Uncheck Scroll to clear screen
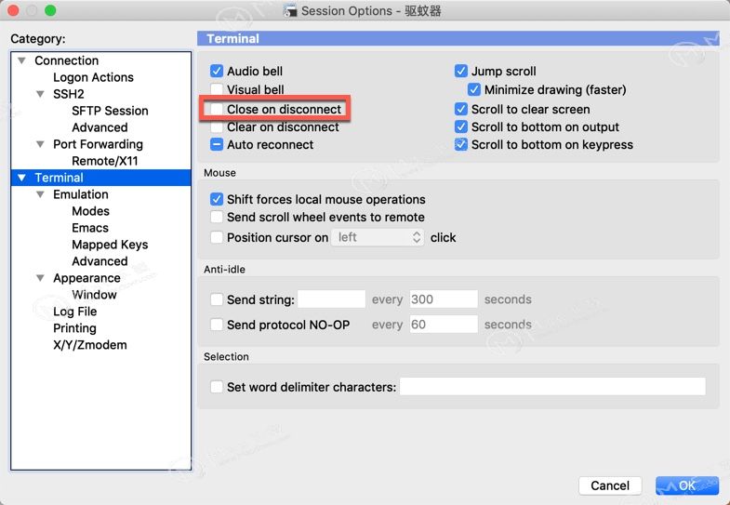 pos(461,109)
